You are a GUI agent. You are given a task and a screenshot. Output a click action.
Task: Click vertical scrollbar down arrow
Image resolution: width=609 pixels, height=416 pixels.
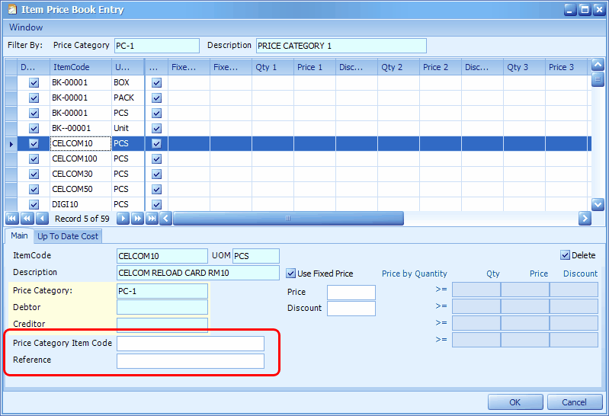[x=598, y=204]
